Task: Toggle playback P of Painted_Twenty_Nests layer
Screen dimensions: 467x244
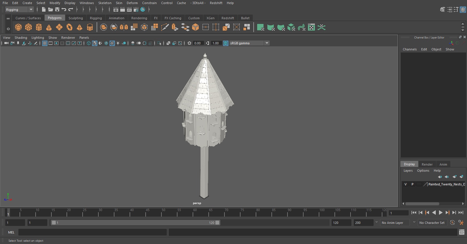Action: point(412,184)
